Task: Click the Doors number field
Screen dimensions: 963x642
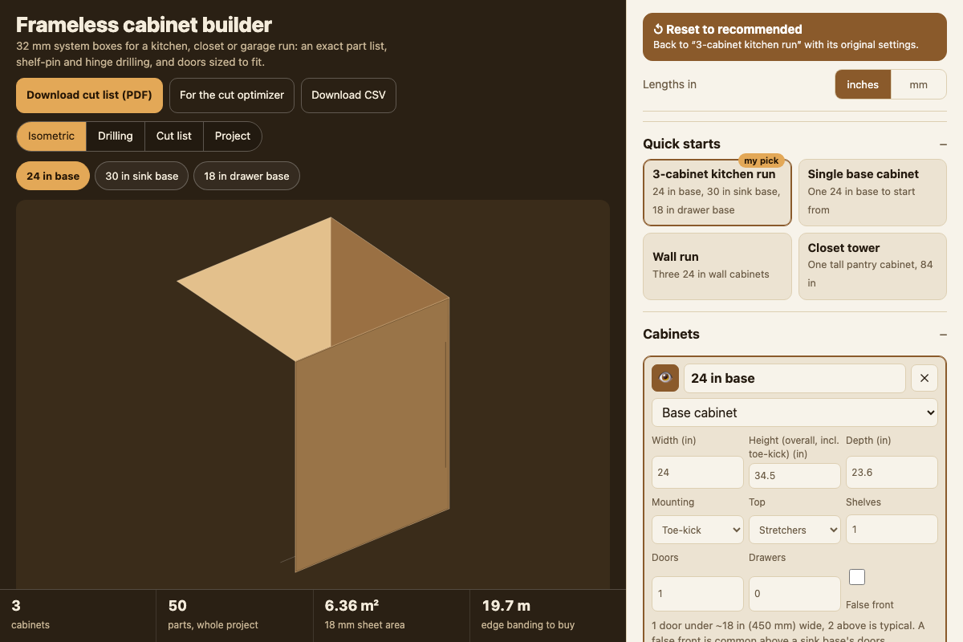Action: [697, 594]
